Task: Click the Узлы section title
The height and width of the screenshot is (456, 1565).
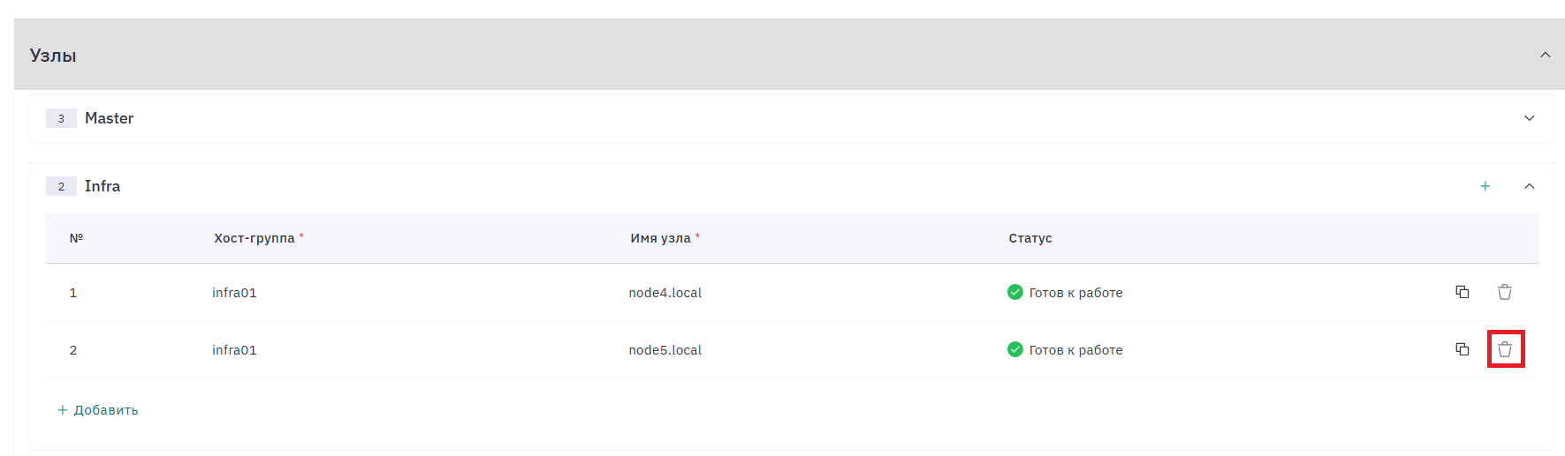Action: point(53,56)
